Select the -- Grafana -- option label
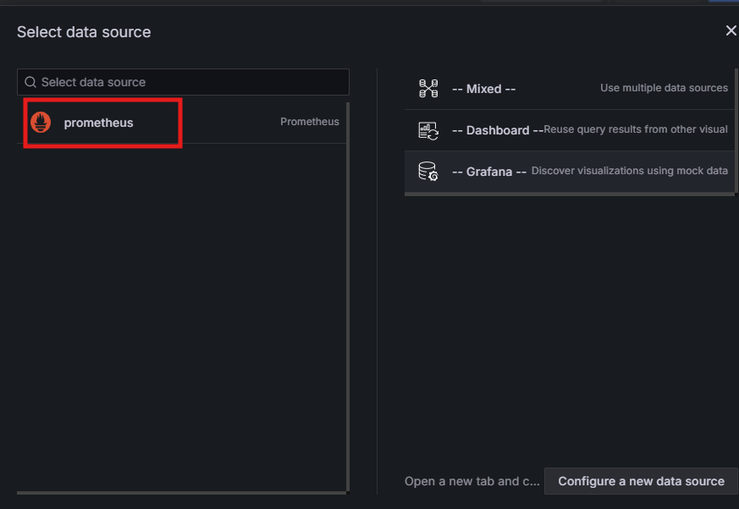 (489, 172)
